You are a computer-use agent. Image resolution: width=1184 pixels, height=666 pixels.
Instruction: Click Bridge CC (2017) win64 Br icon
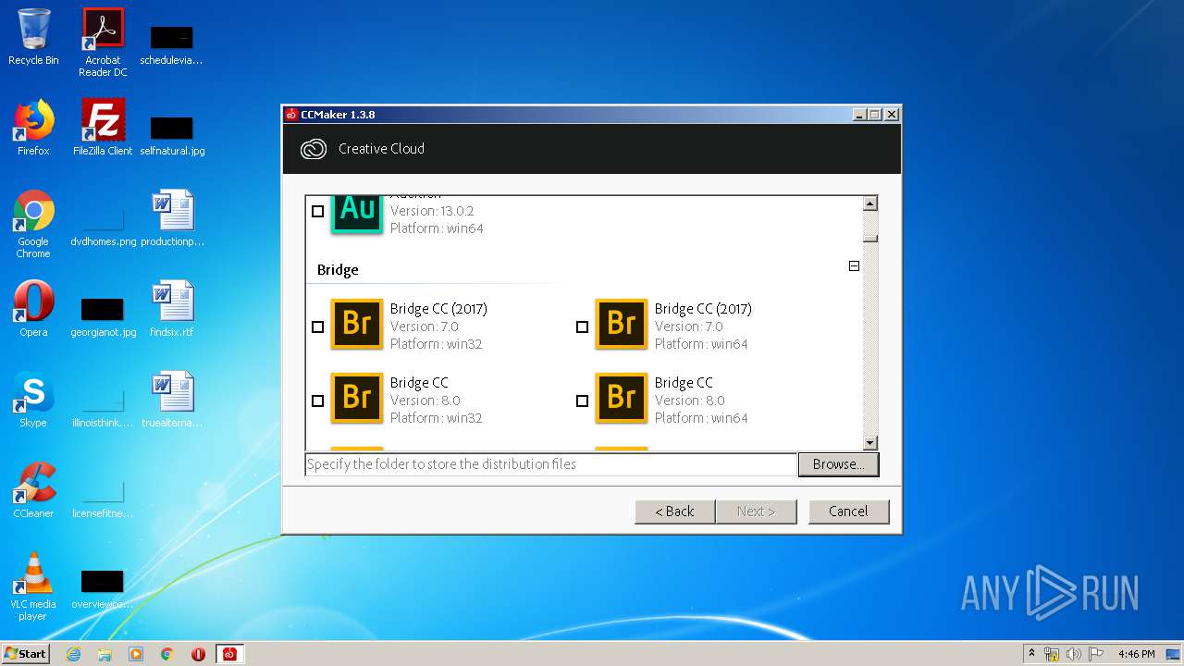(622, 323)
